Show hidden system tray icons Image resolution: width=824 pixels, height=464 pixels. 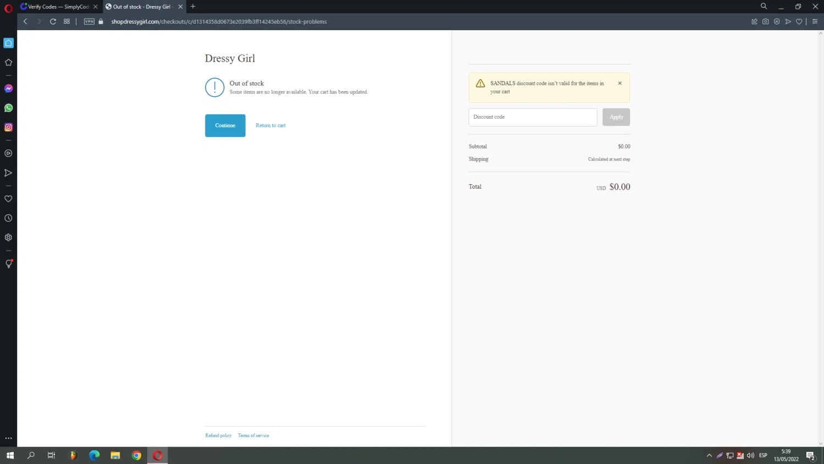[709, 455]
